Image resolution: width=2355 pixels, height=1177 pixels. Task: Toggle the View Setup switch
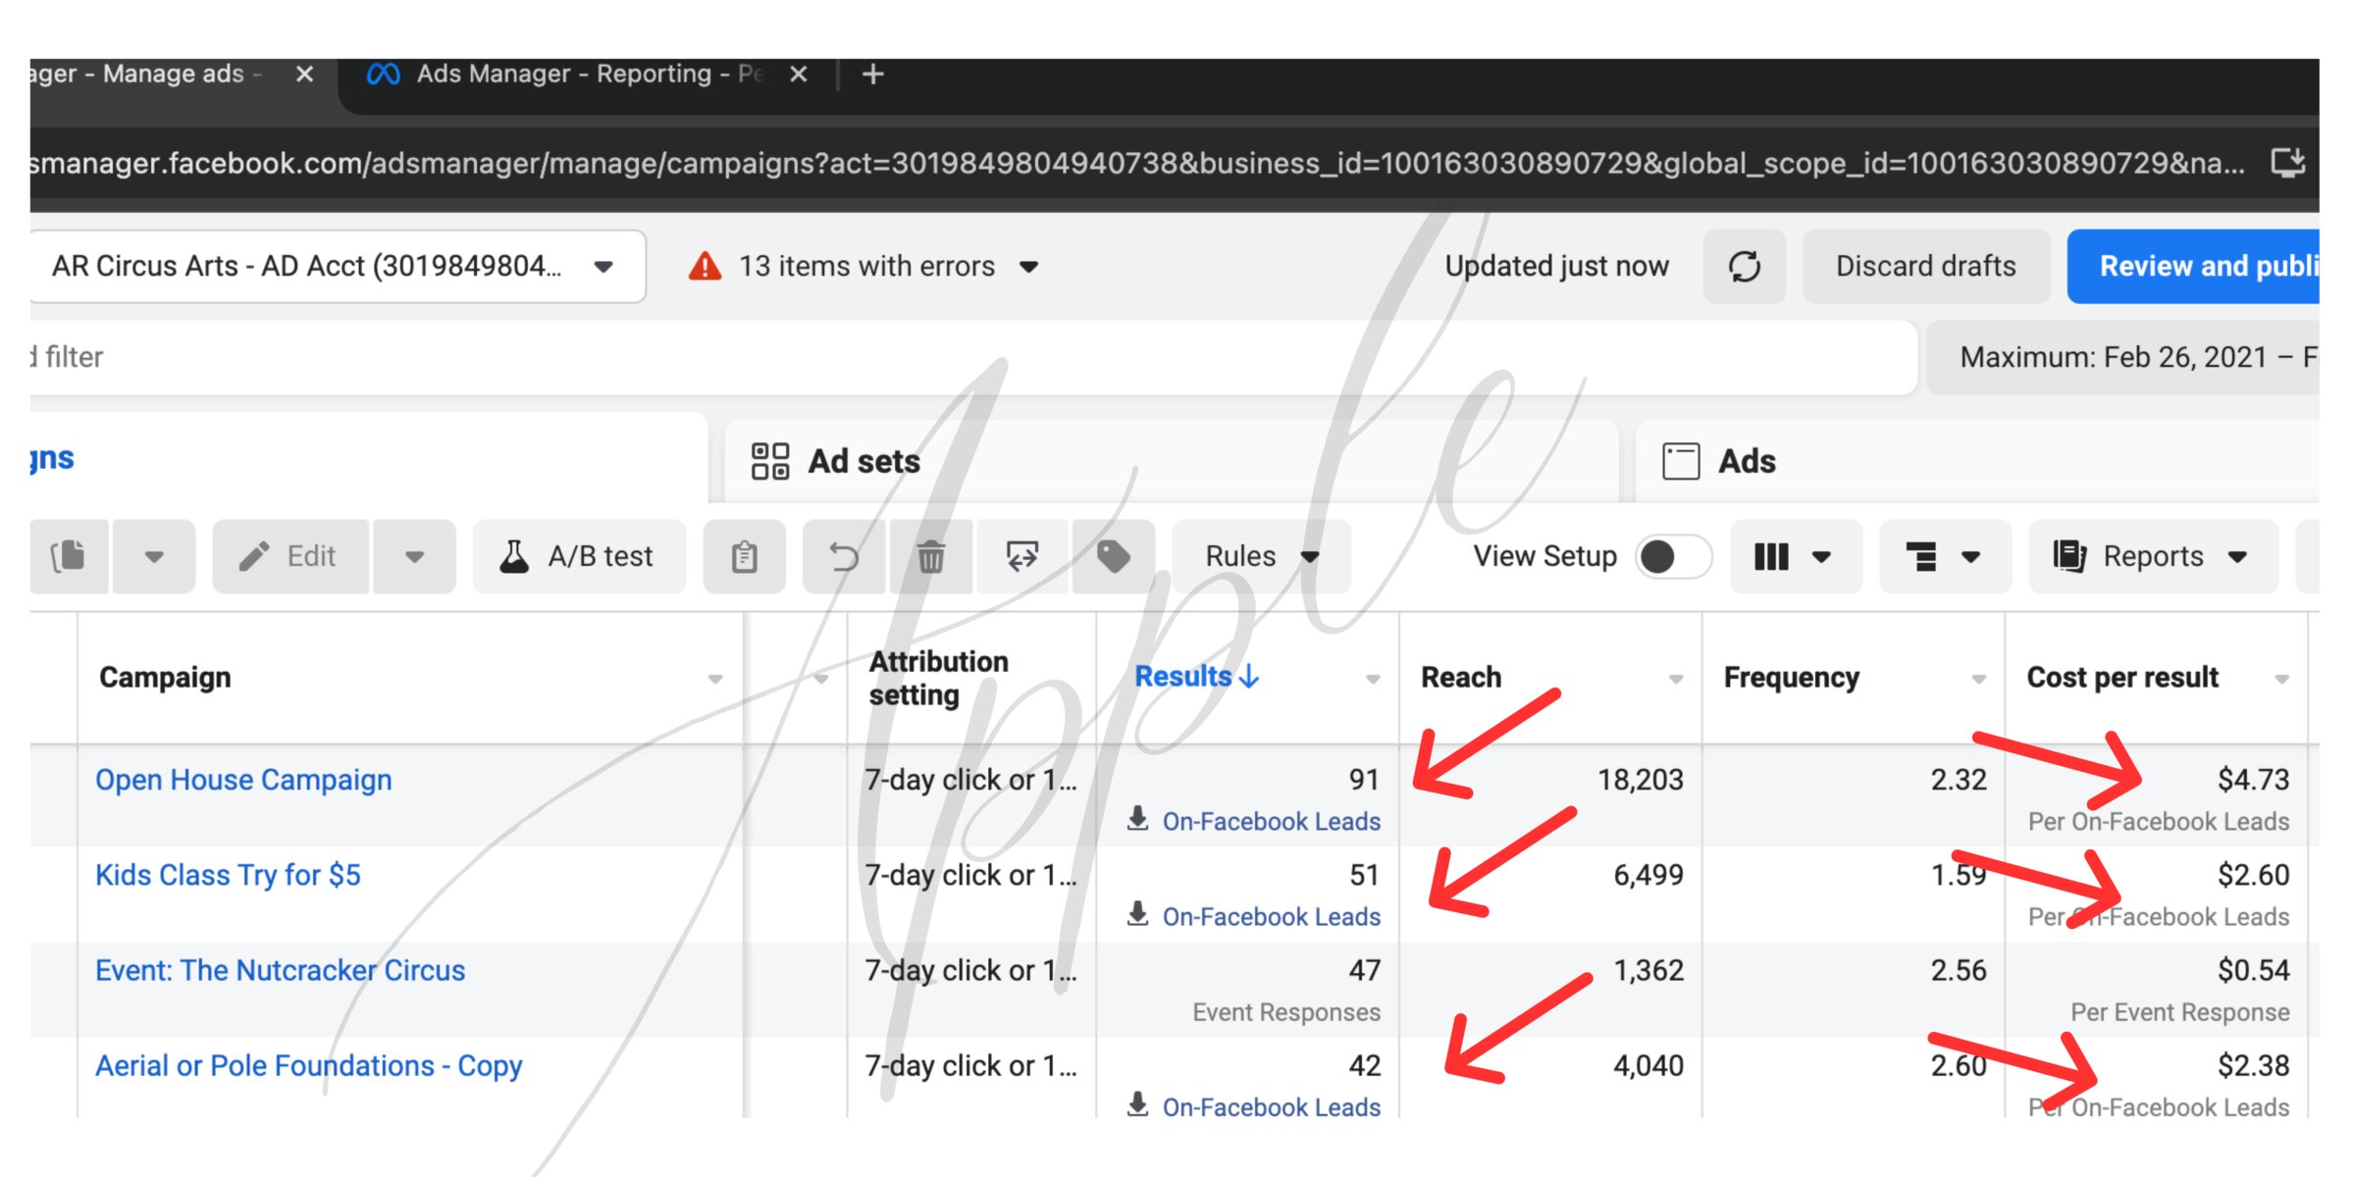coord(1674,556)
